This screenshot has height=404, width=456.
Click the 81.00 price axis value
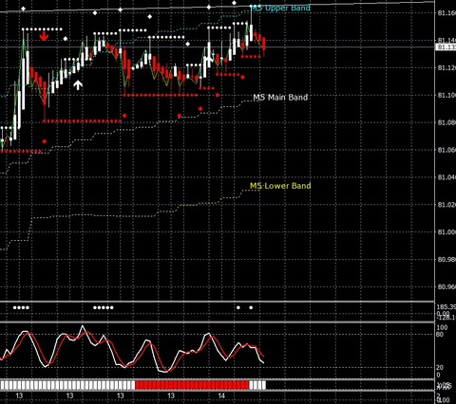pyautogui.click(x=446, y=232)
